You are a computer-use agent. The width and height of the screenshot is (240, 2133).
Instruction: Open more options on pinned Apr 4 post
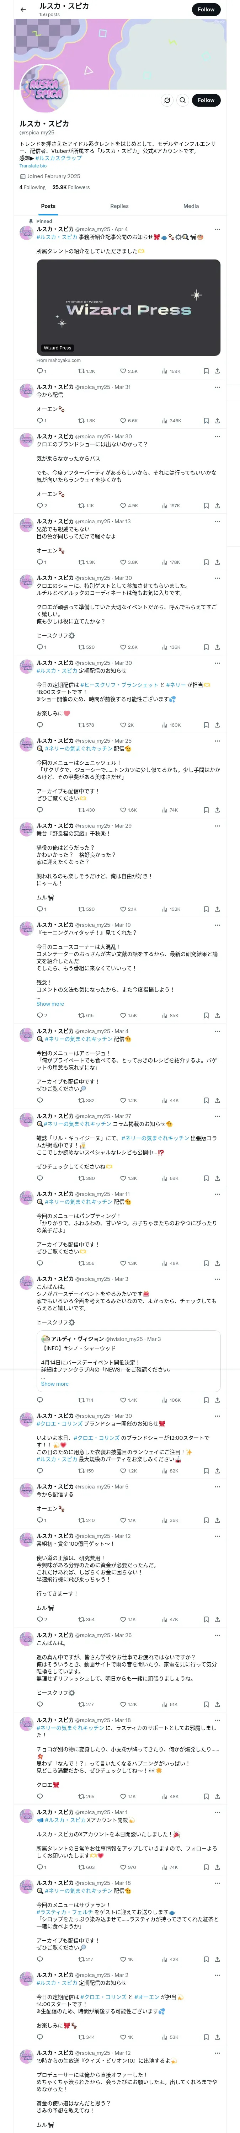[217, 229]
